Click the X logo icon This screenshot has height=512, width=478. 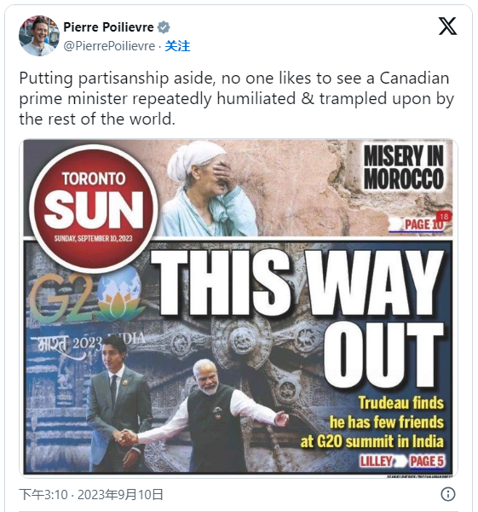click(447, 26)
